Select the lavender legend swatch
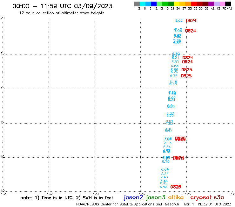The width and height of the screenshot is (235, 207). pyautogui.click(x=216, y=4)
